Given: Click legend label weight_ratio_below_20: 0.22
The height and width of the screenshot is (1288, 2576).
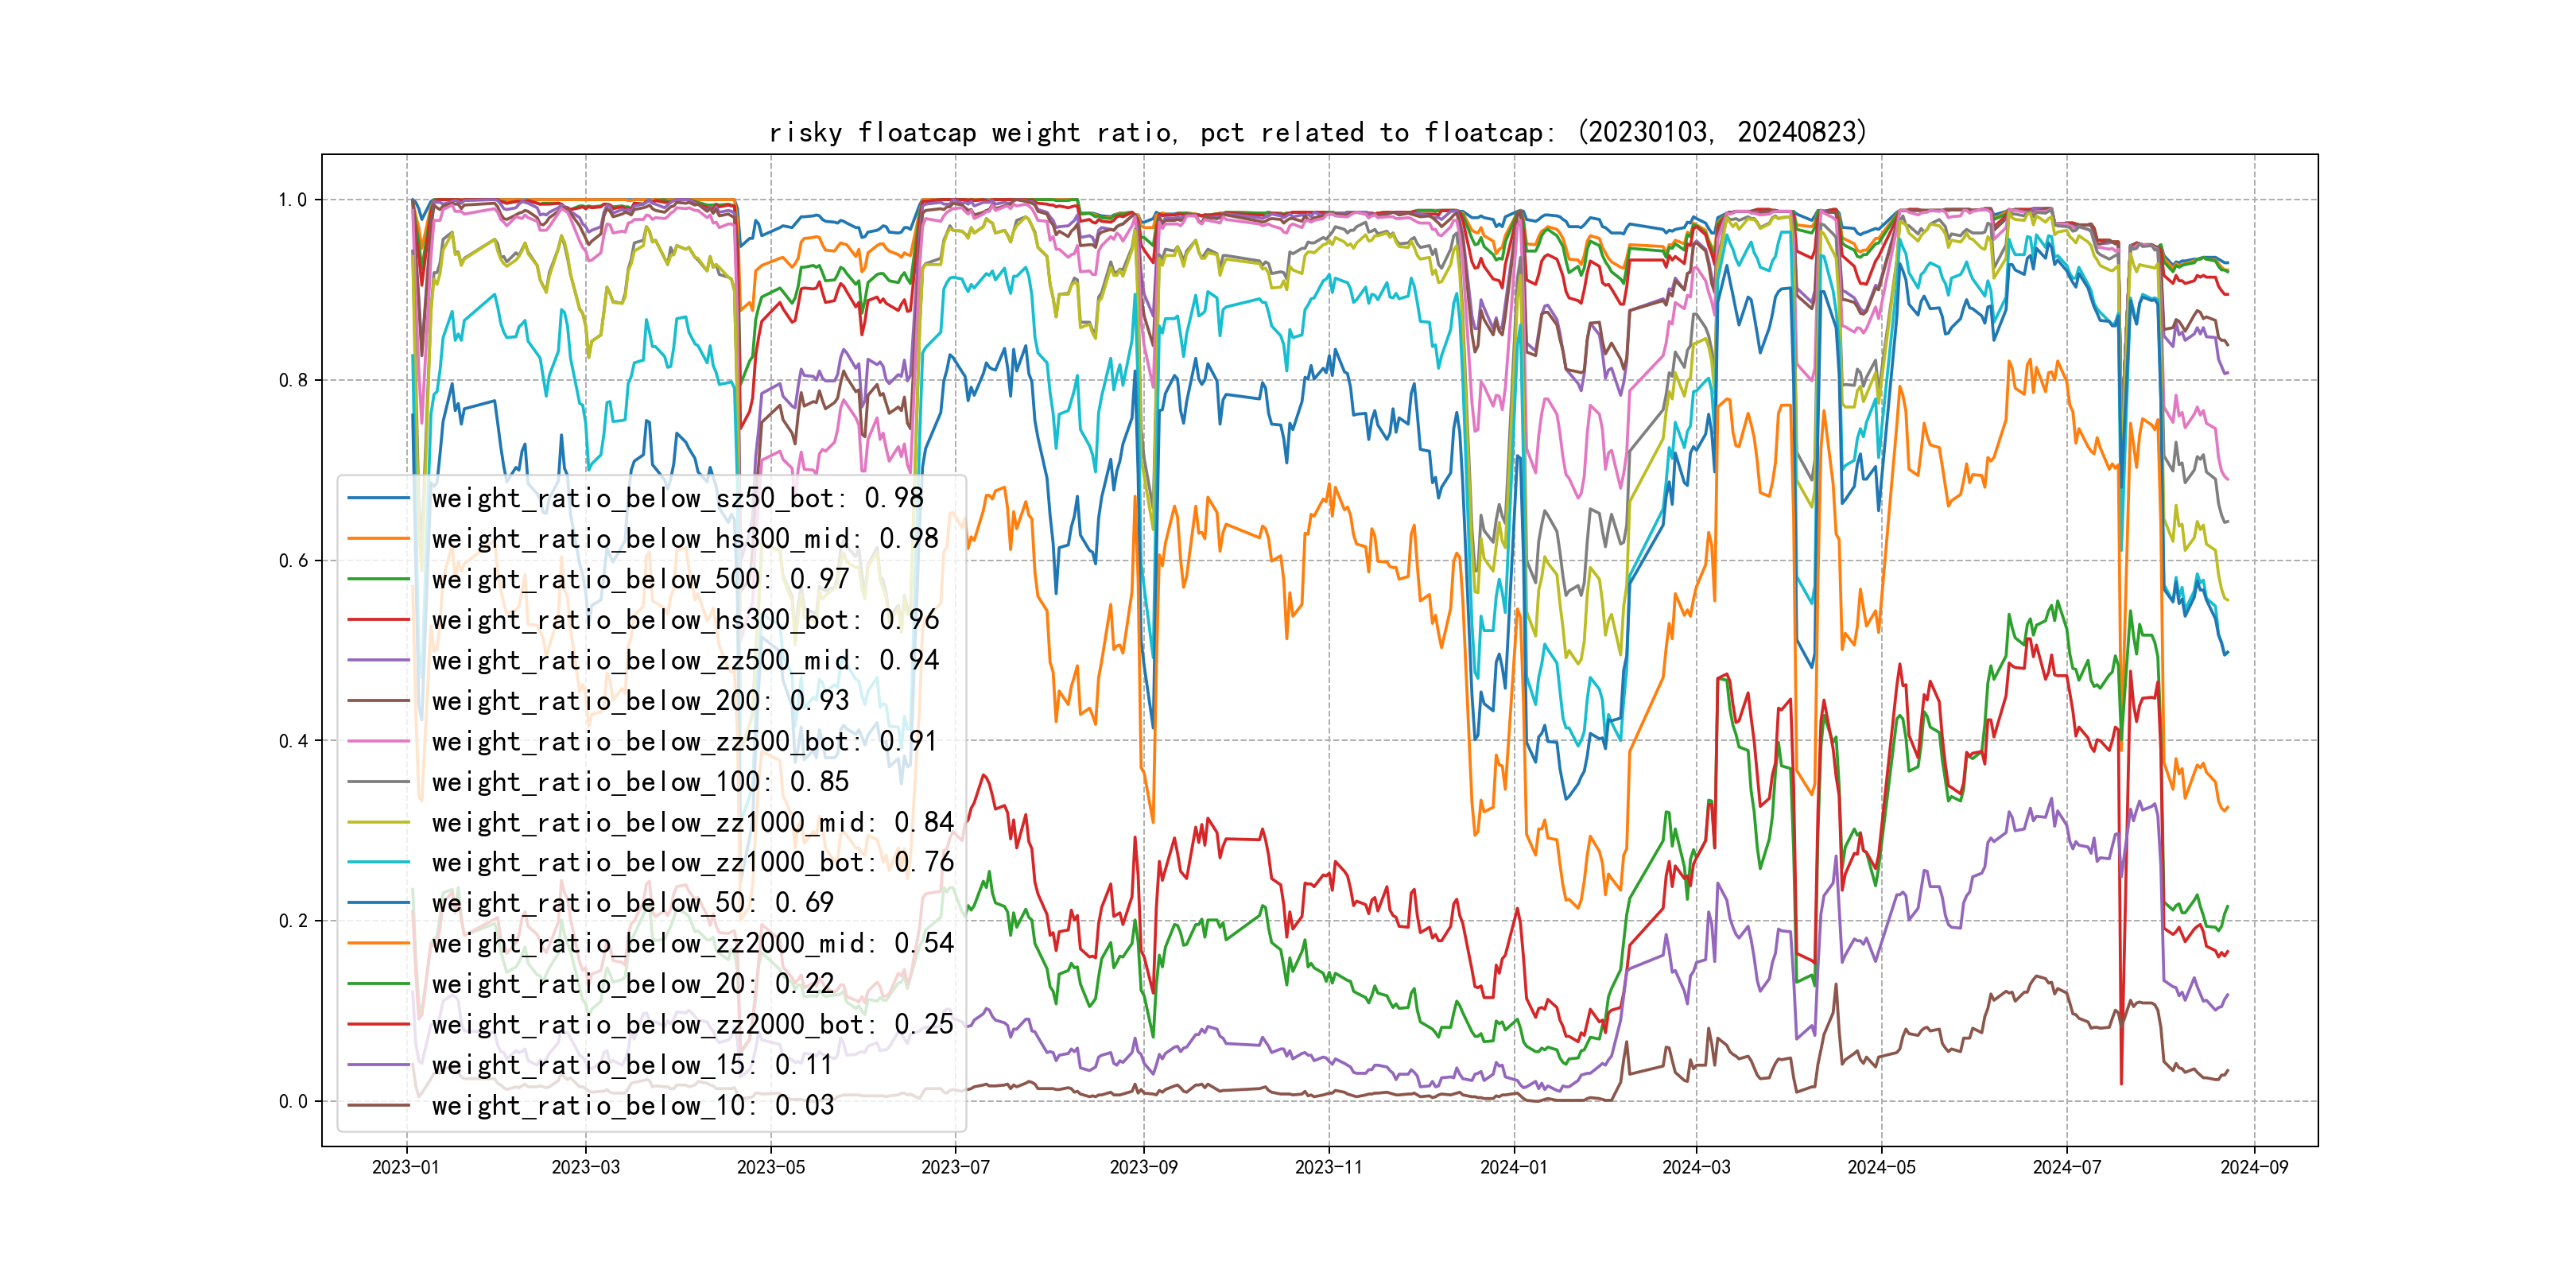Looking at the screenshot, I should click(632, 984).
